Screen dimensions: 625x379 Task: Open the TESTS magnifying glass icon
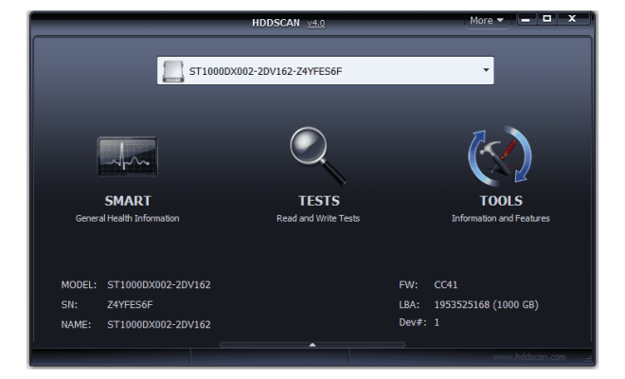point(317,156)
